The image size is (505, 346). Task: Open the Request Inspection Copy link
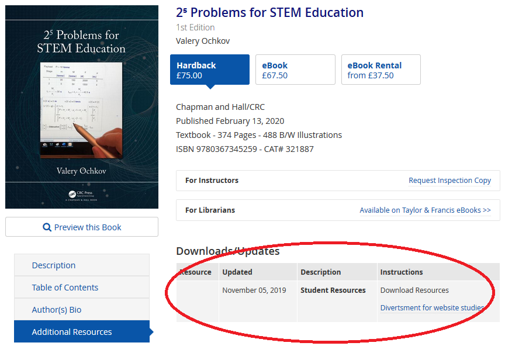pyautogui.click(x=449, y=181)
